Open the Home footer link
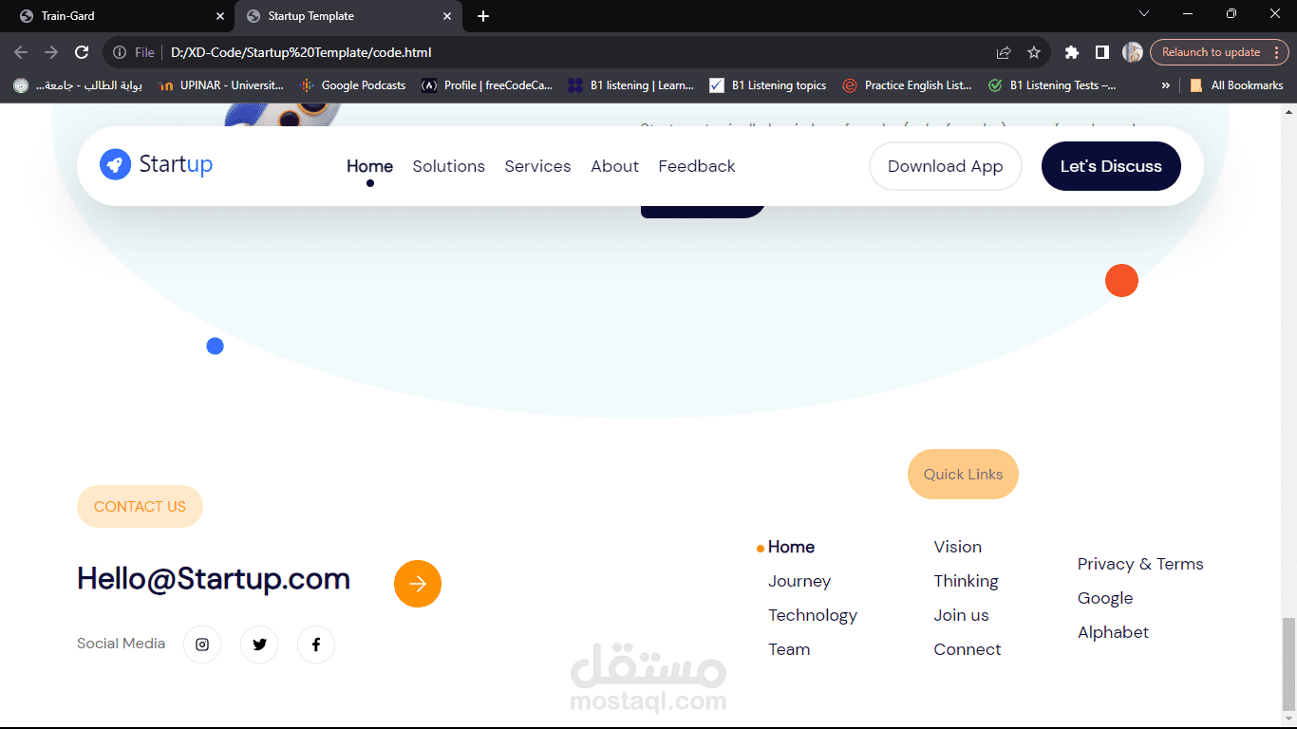Image resolution: width=1297 pixels, height=729 pixels. [x=791, y=547]
